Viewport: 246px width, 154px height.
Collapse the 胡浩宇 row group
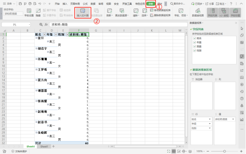[x=36, y=48]
